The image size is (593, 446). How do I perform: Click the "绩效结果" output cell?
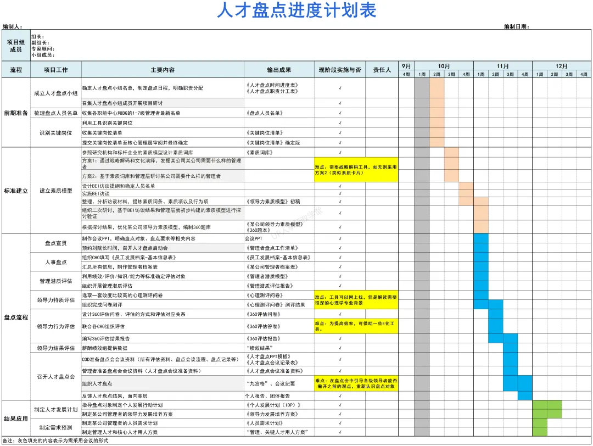tap(279, 348)
